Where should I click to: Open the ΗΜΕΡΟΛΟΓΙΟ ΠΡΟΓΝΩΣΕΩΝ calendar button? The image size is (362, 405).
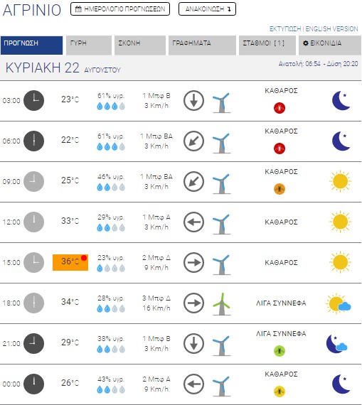(120, 9)
